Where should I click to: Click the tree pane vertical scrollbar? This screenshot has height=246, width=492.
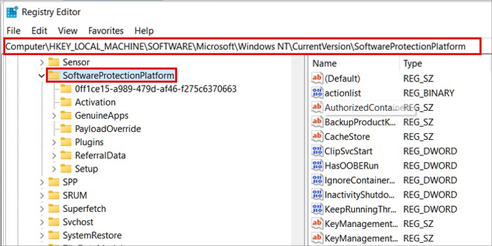pos(298,151)
